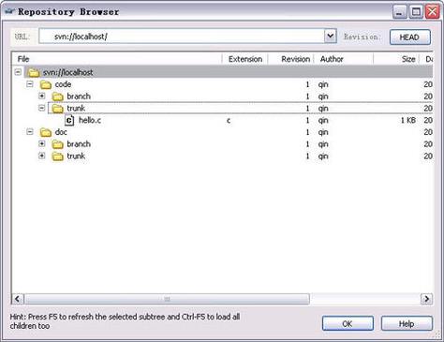Click the 'c' extension cell of hello.c
444x342 pixels.
(x=229, y=120)
